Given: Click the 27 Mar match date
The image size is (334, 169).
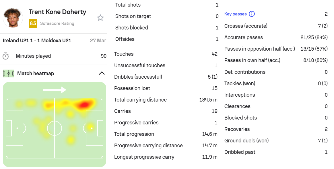Looking at the screenshot, I should [x=98, y=41].
